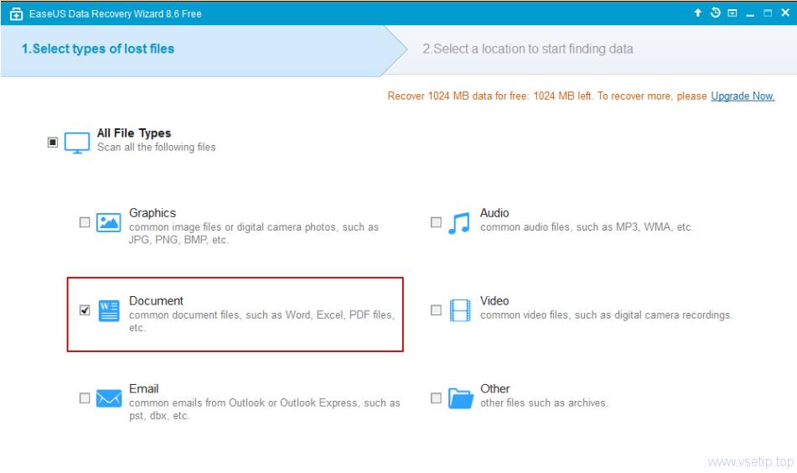The image size is (797, 473).
Task: Click the Video label
Action: coord(494,300)
